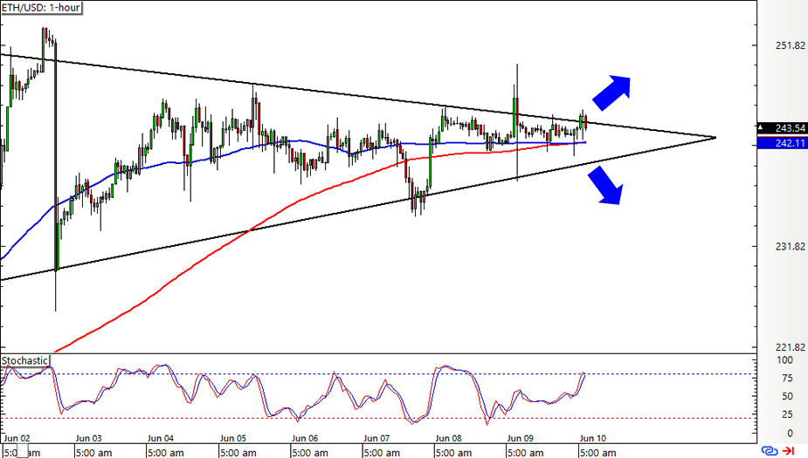Click the 50 stochastic scale label
Screen dimensions: 808x458
(787, 397)
